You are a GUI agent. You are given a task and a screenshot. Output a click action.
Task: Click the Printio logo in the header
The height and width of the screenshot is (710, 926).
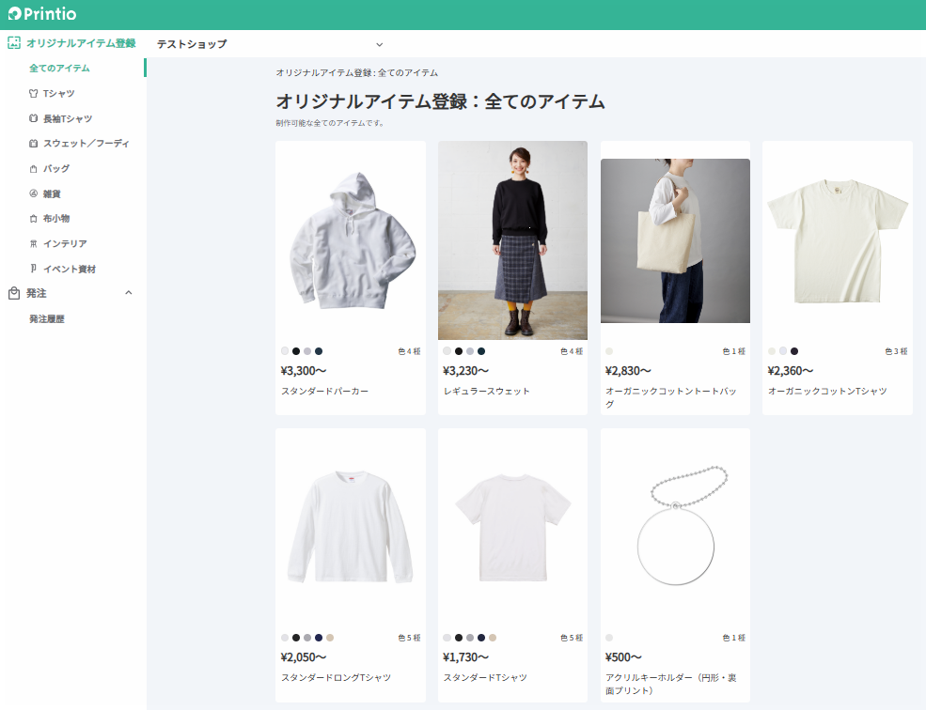click(43, 14)
